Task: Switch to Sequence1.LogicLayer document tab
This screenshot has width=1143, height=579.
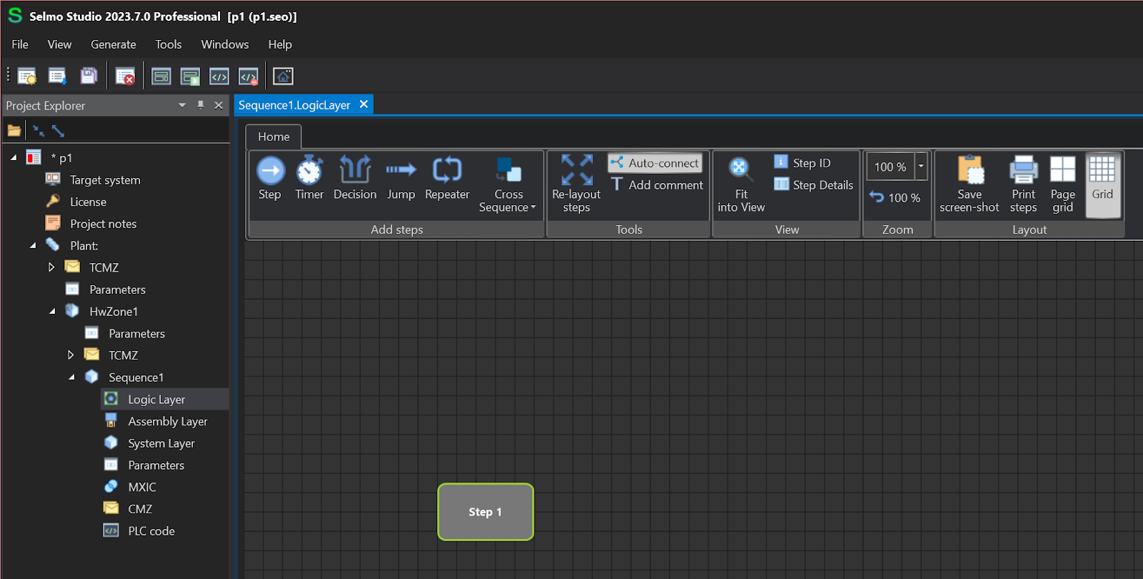Action: coord(294,105)
